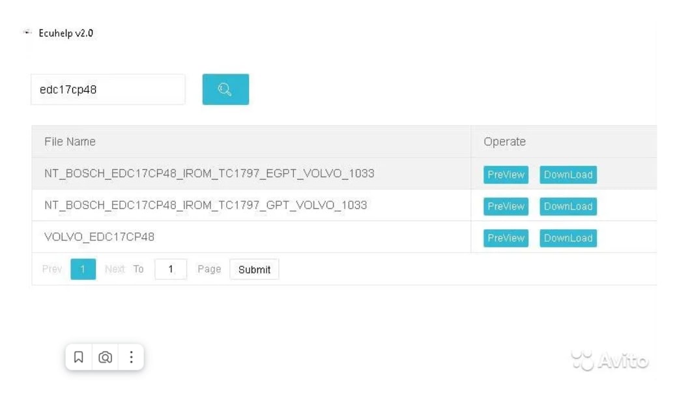
Task: Click the camera lens search icon
Action: pos(105,357)
